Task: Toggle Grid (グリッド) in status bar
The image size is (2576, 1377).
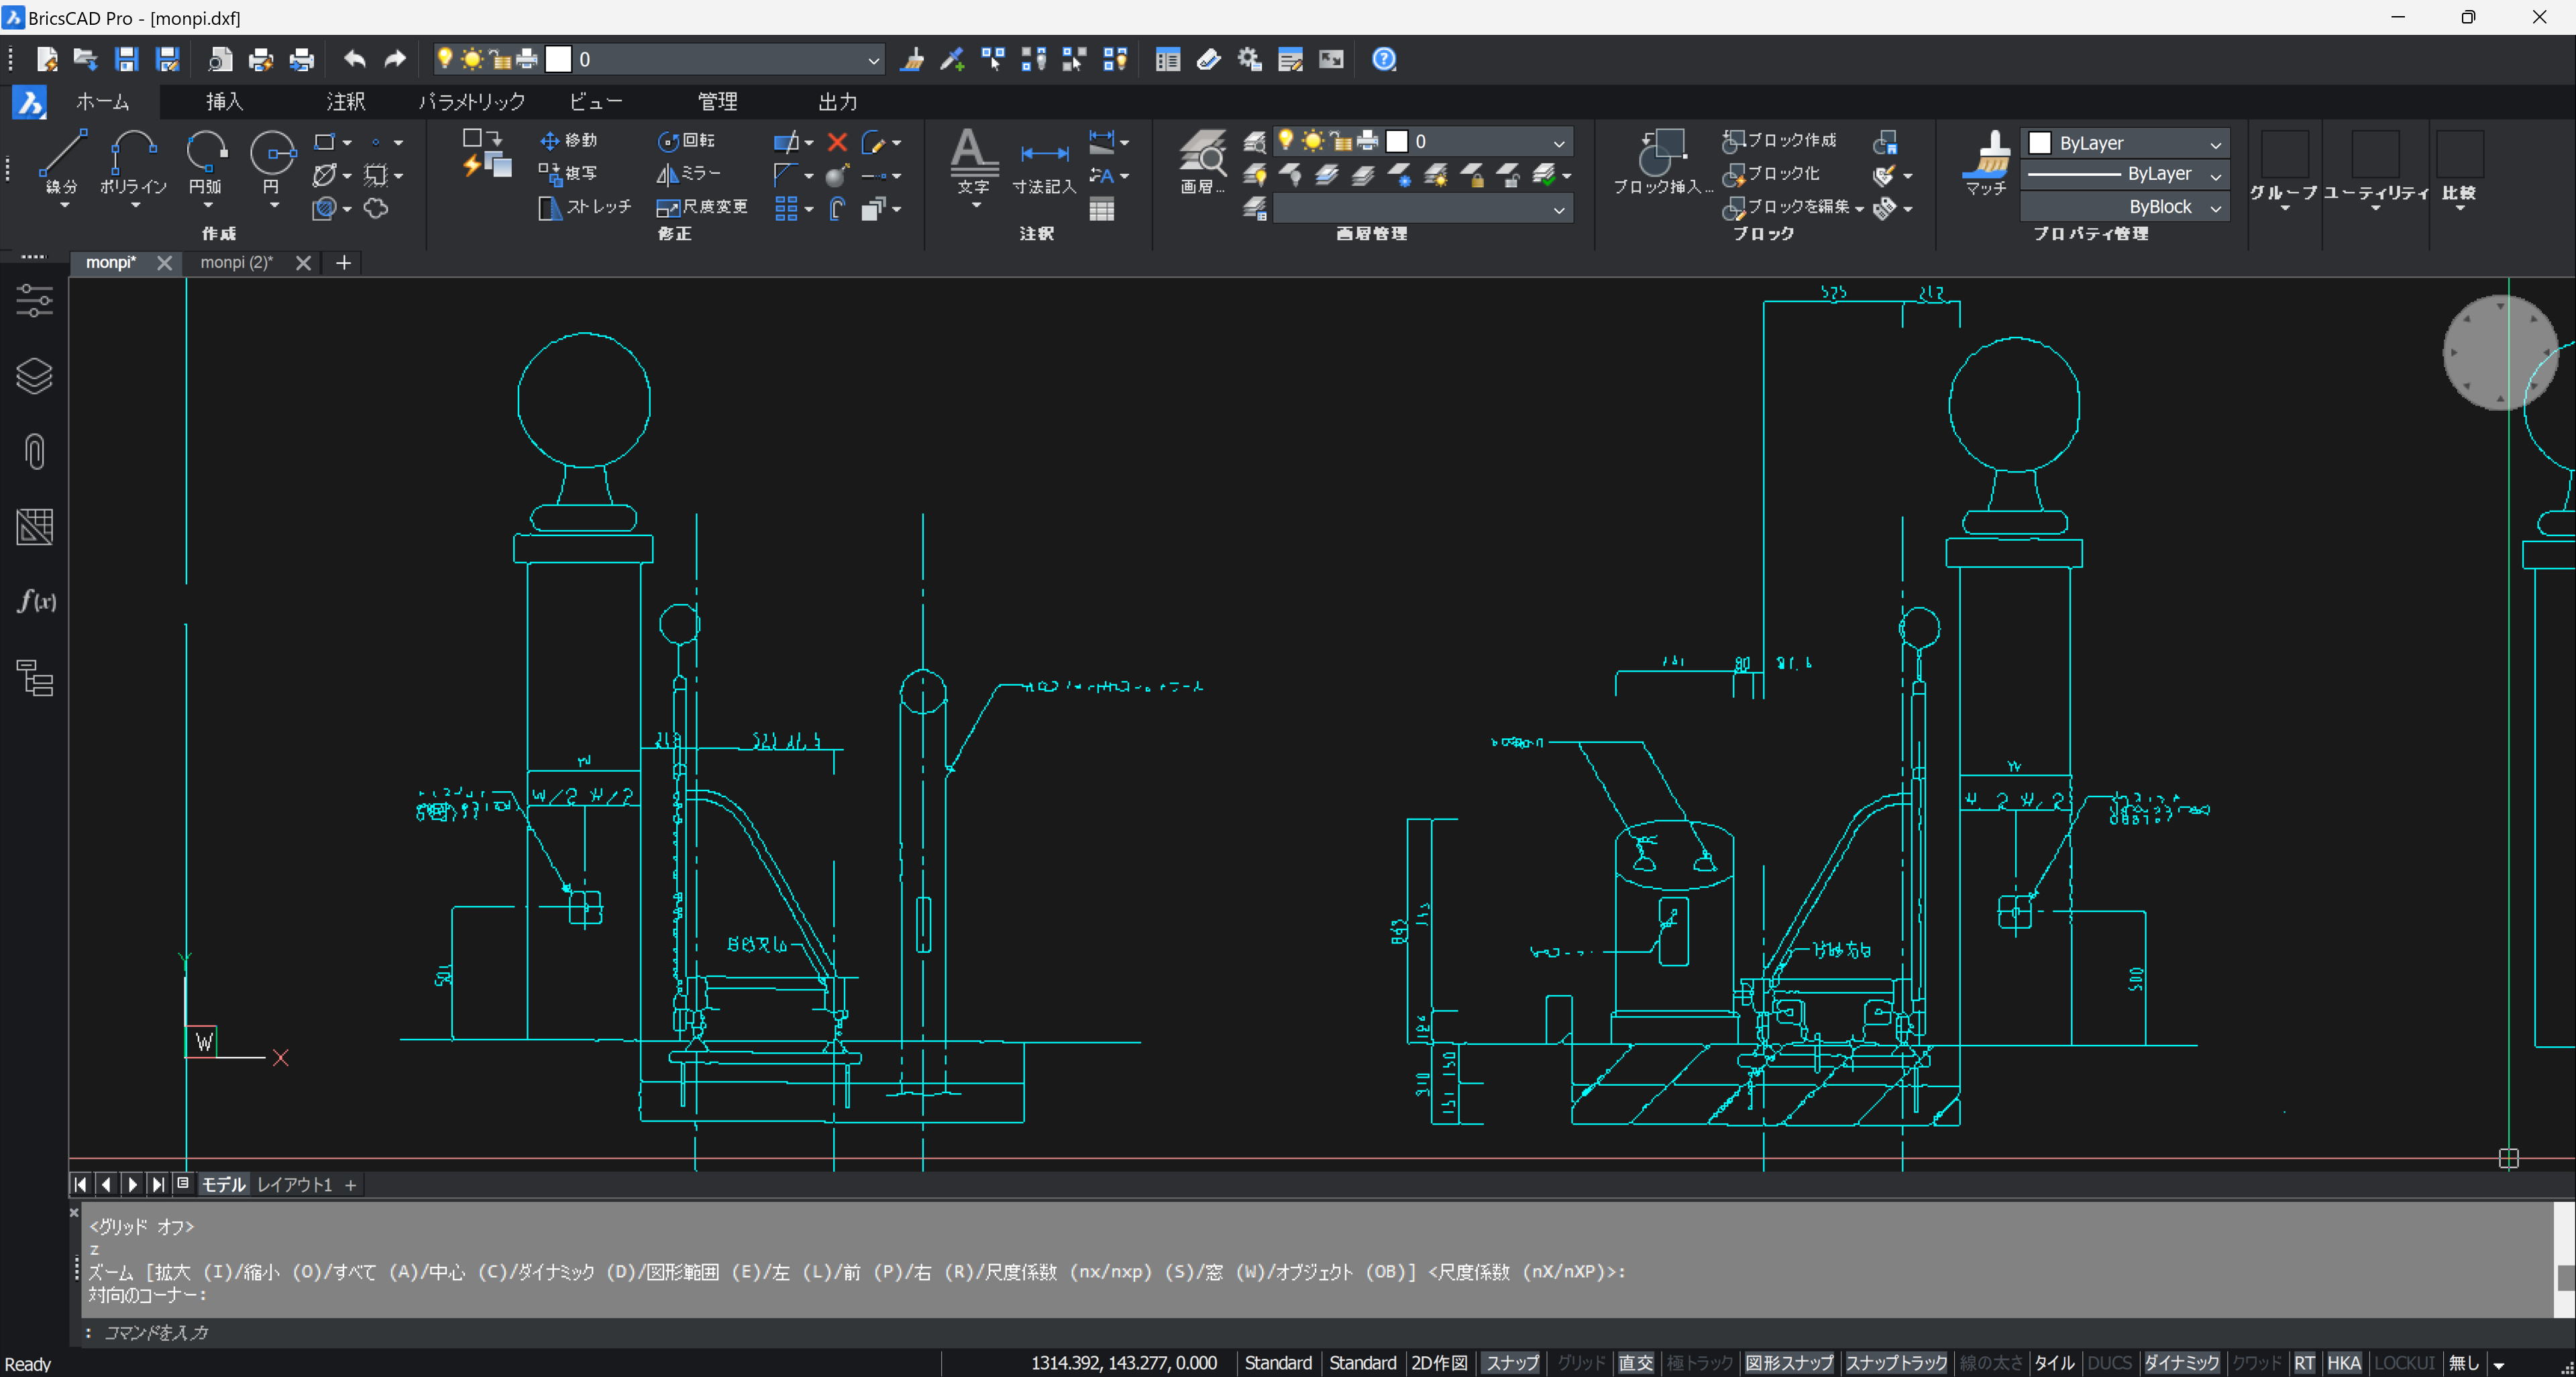Action: 1580,1363
